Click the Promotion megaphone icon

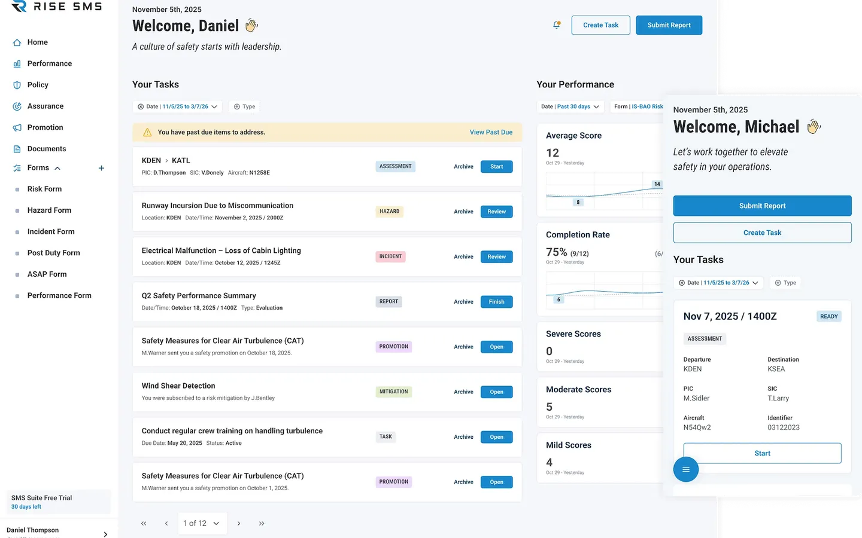point(17,128)
